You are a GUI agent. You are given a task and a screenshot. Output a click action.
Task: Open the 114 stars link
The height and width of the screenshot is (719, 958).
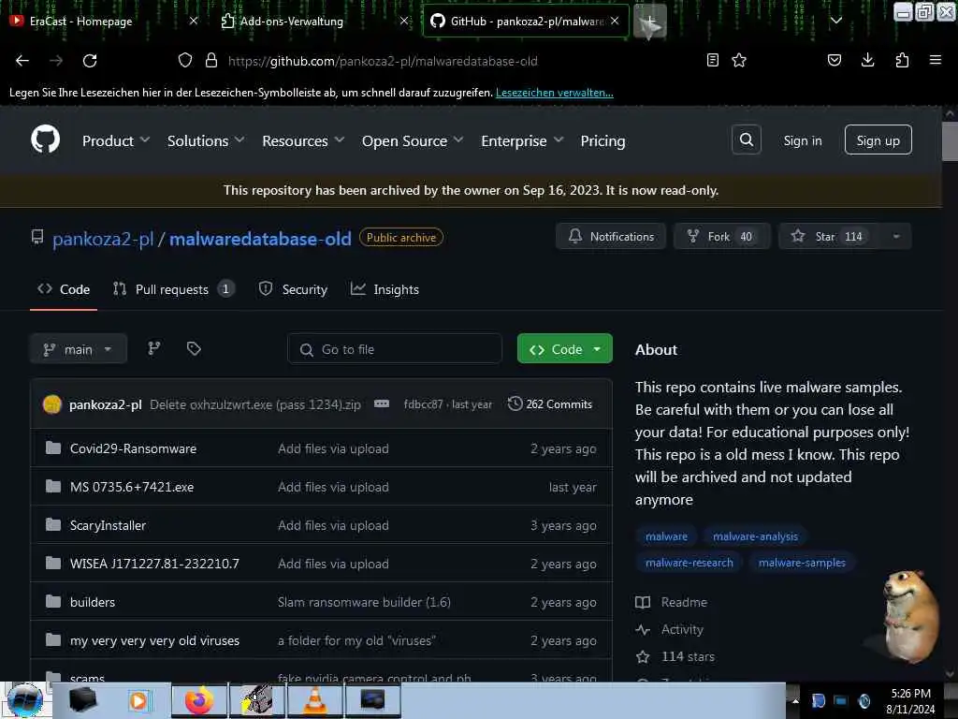(x=675, y=656)
